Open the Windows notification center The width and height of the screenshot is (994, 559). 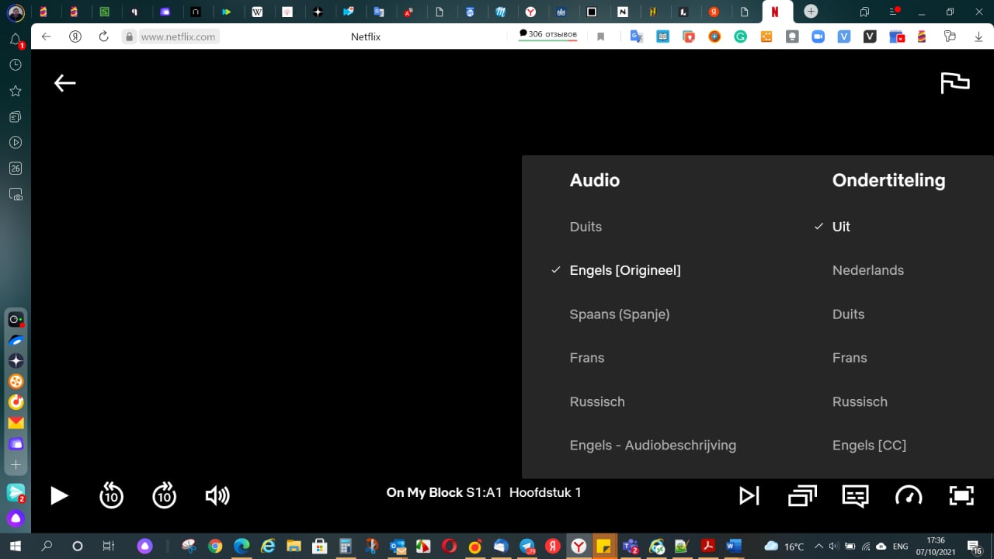coord(975,547)
